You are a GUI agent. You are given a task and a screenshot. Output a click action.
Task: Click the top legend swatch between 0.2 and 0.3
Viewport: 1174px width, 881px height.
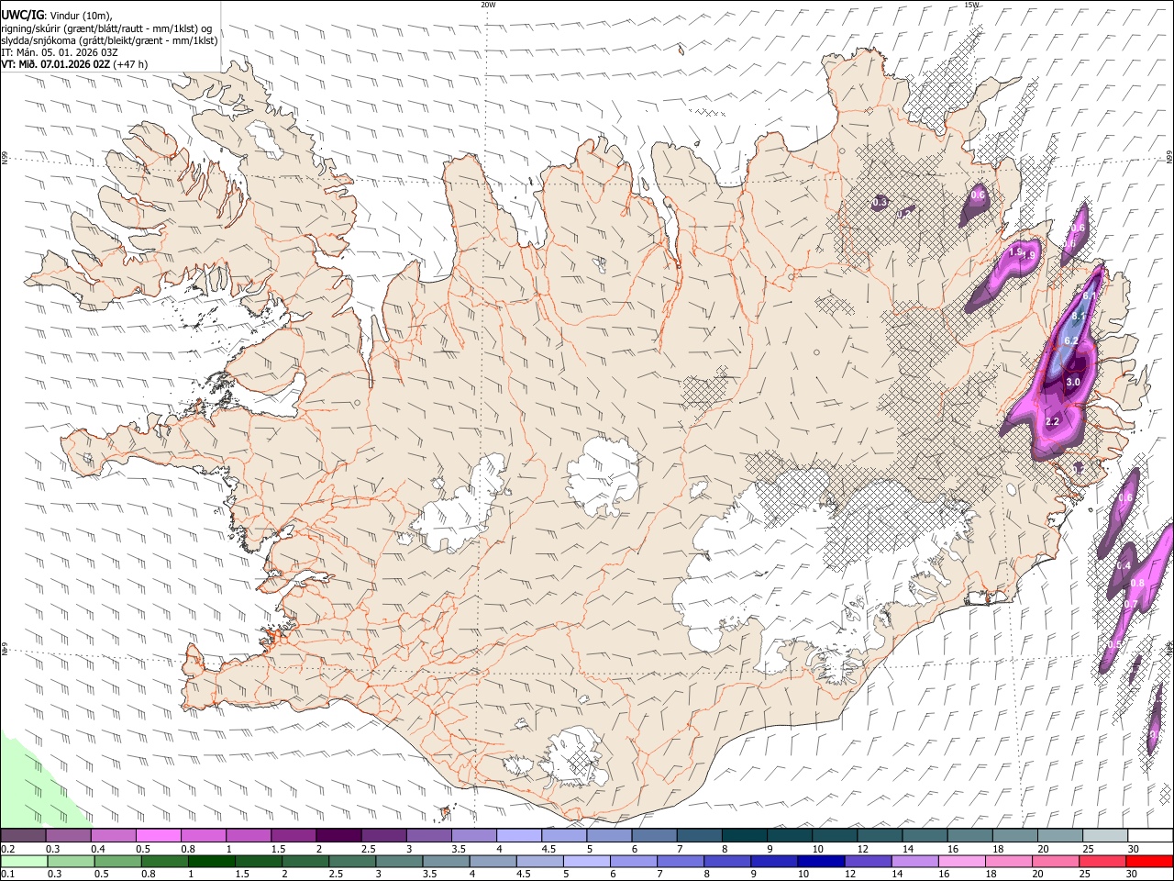(x=24, y=835)
